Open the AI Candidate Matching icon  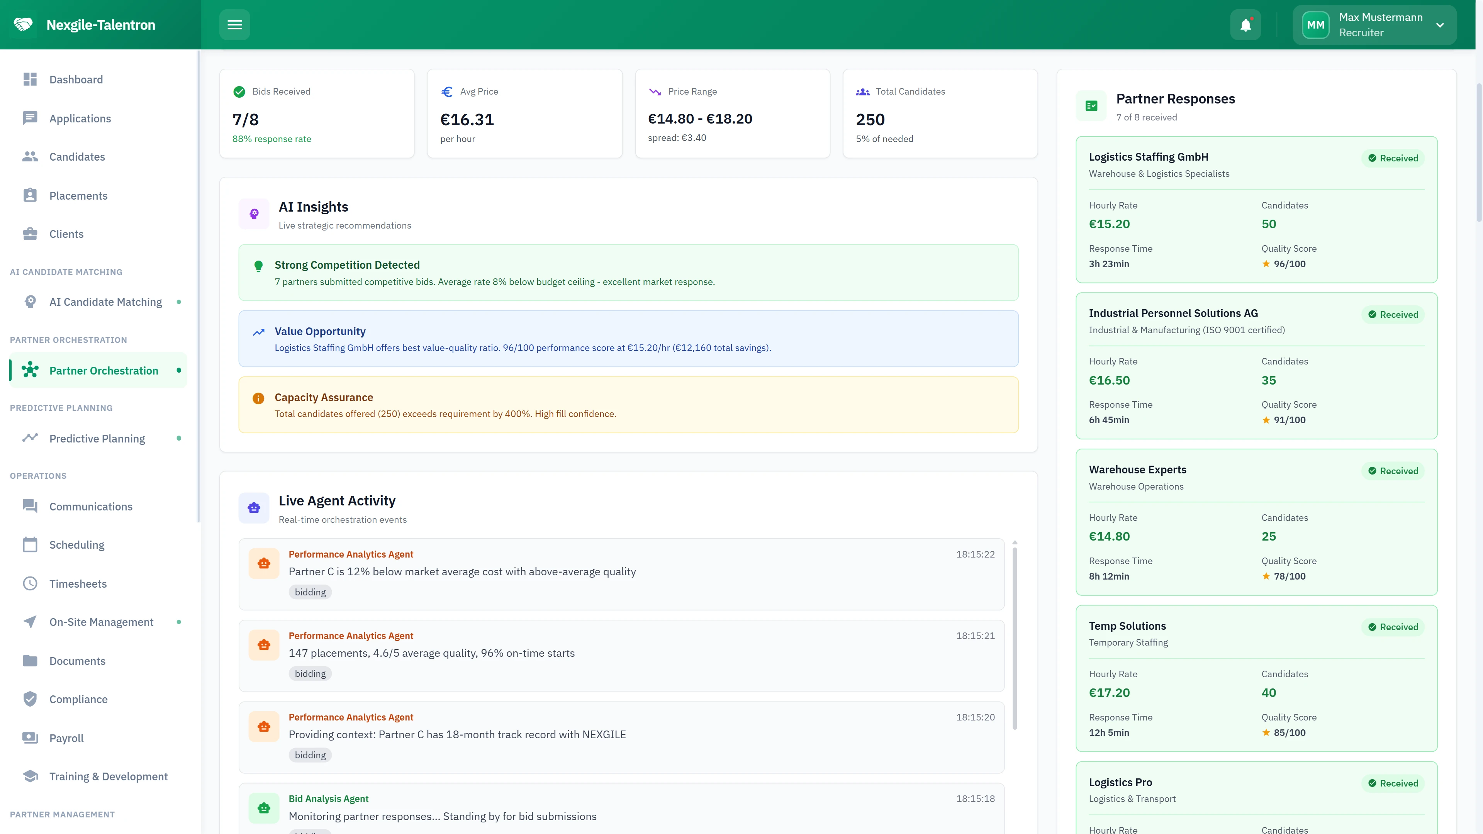point(31,302)
